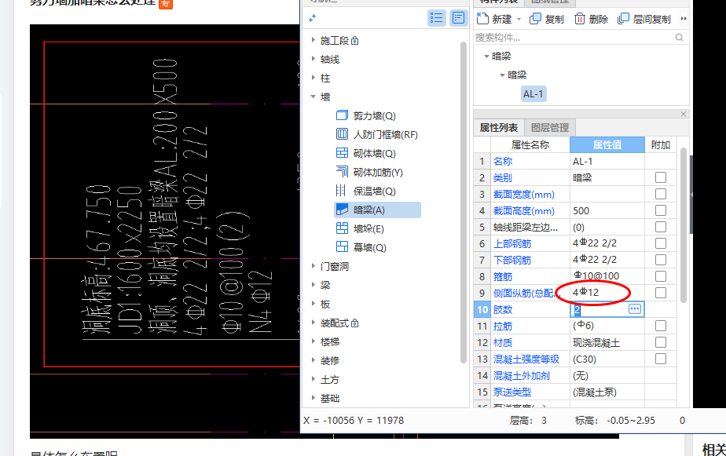Expand the 施工段 tree node
726x456 pixels.
(313, 40)
